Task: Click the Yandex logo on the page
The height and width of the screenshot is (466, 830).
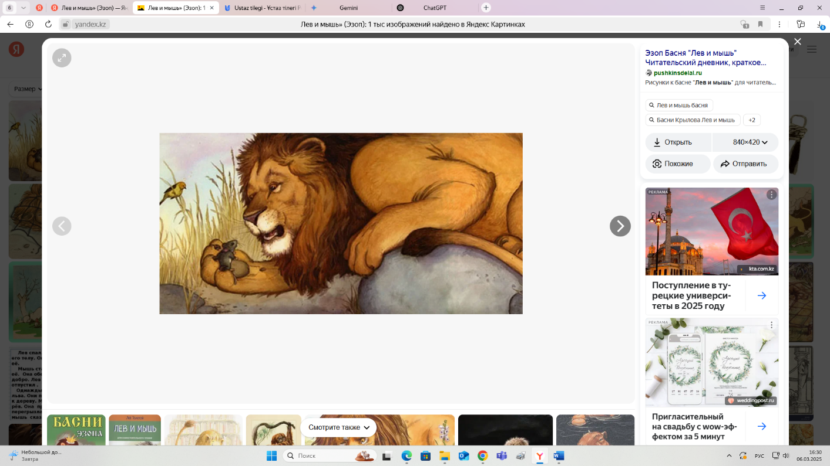Action: [16, 49]
